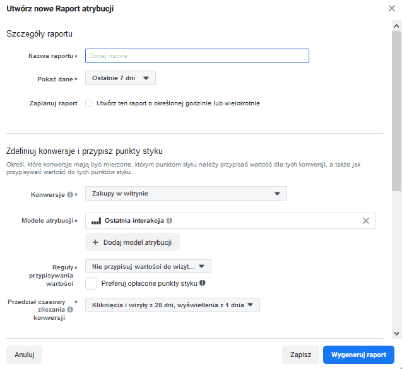Click the Anuluj button
Viewport: 402px width, 369px height.
click(25, 354)
